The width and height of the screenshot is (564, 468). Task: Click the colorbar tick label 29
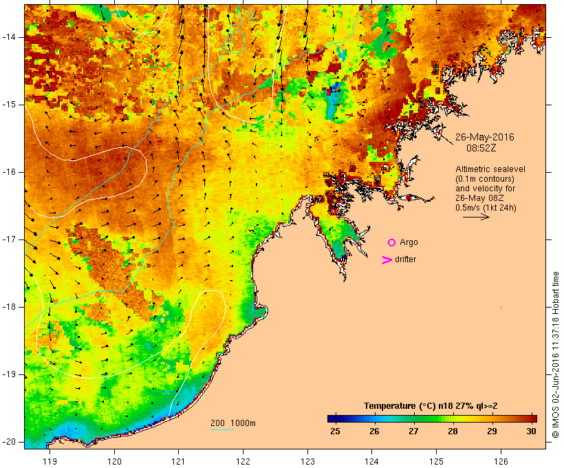(x=492, y=432)
